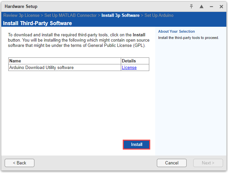Image resolution: width=228 pixels, height=173 pixels.
Task: Click the upward triangle icon in title bar
Action: [x=201, y=7]
